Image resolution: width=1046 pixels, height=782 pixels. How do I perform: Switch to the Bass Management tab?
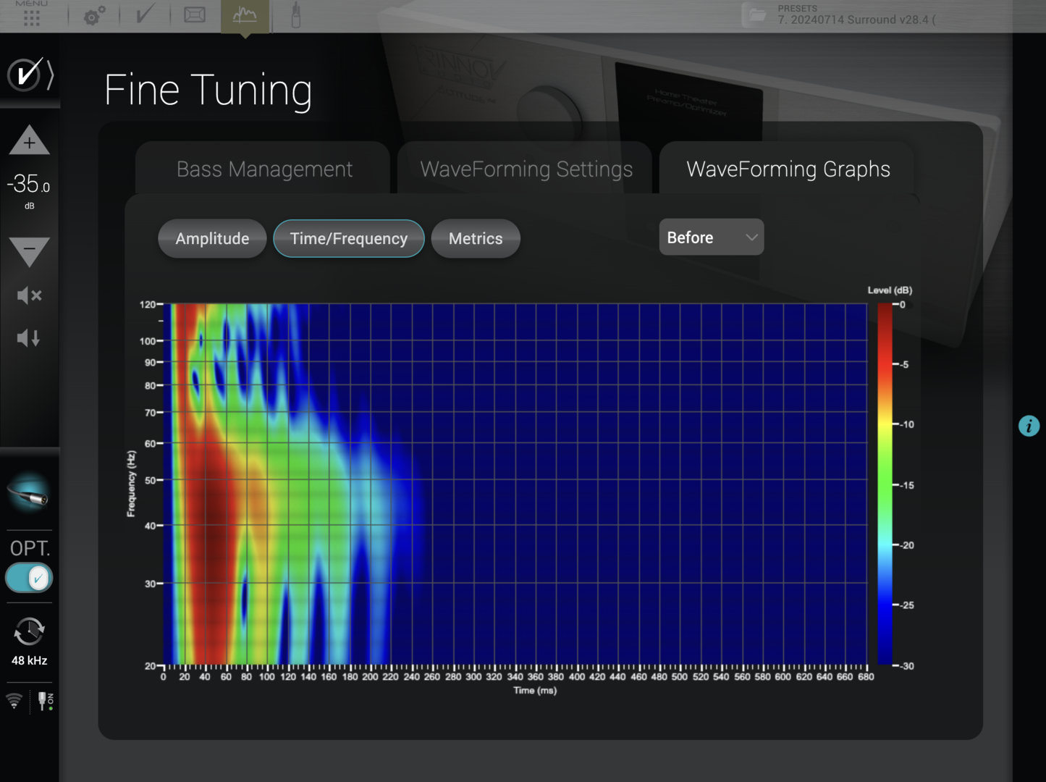click(264, 169)
